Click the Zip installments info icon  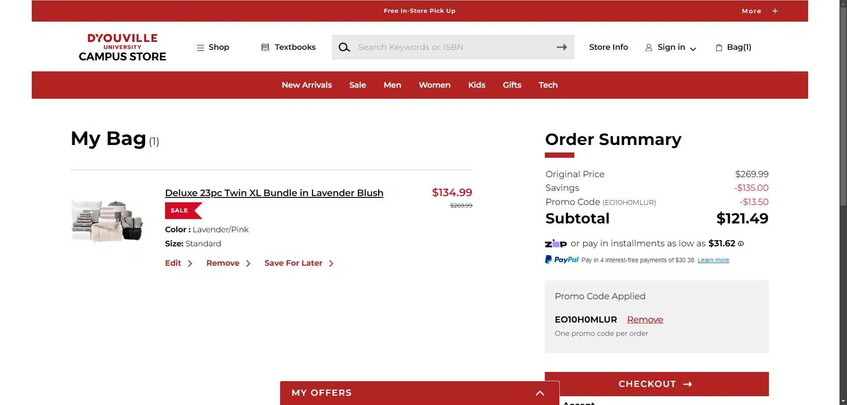pos(741,244)
